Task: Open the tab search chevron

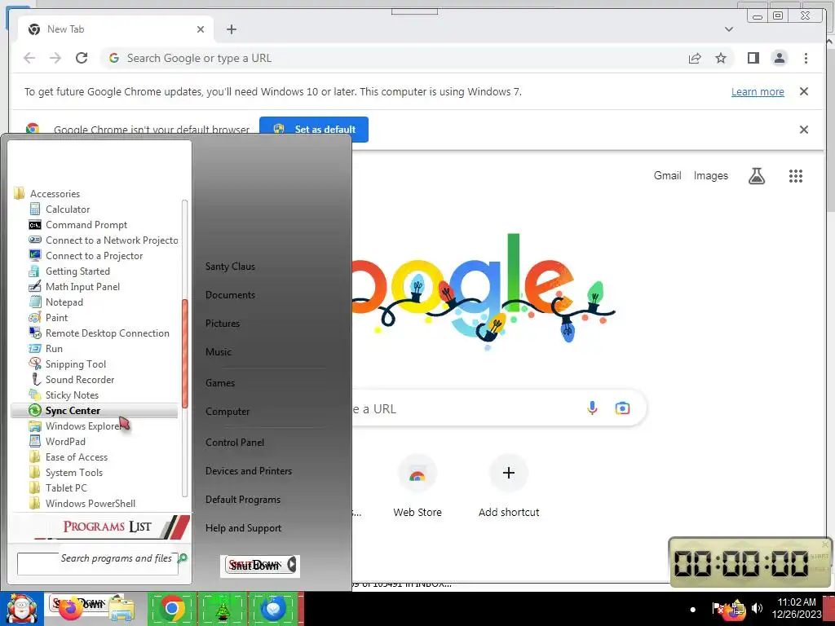Action: [728, 29]
